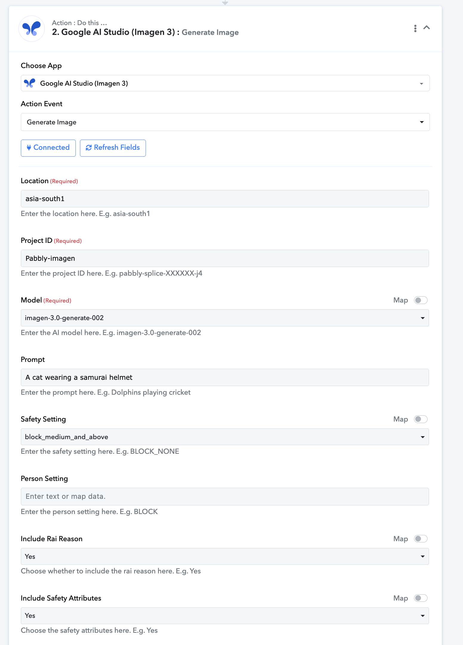This screenshot has height=645, width=463.
Task: Open the three-dot action menu
Action: 415,28
